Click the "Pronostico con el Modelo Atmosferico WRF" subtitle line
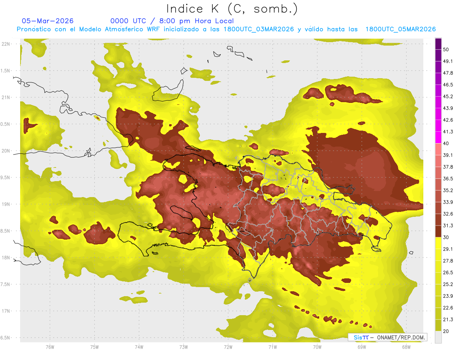 pyautogui.click(x=226, y=29)
